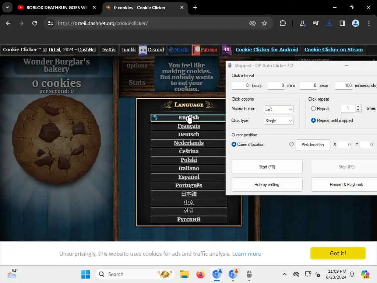Open the Options menu in Cookie Clicker
Image resolution: width=377 pixels, height=283 pixels.
click(137, 66)
